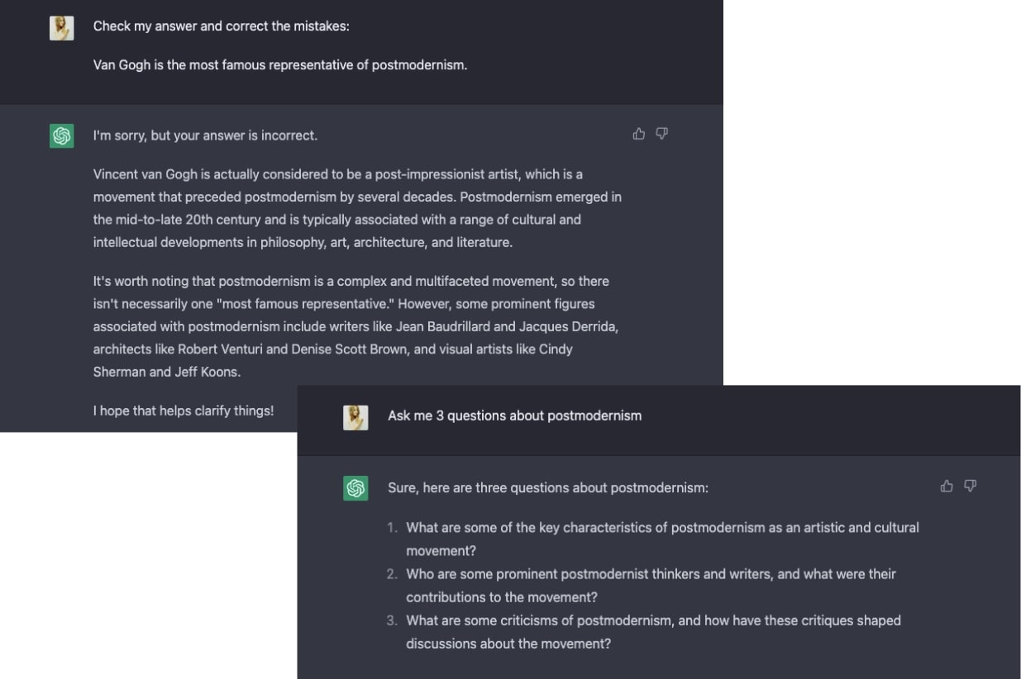Click the paragraph starting "Vincent van Gogh is actually"
The image size is (1021, 679).
point(356,208)
